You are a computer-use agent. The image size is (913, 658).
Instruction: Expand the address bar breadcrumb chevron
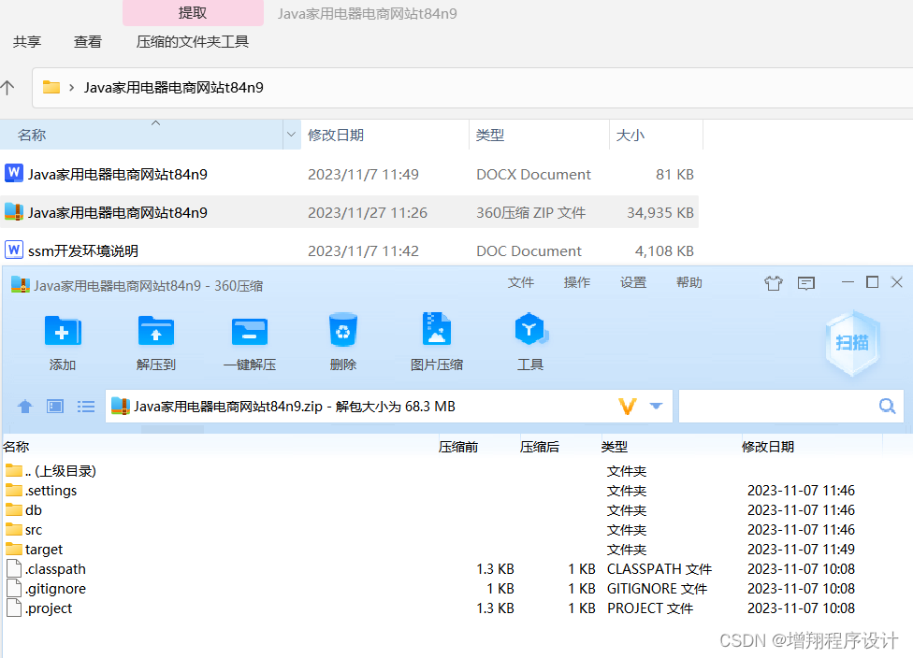point(72,88)
